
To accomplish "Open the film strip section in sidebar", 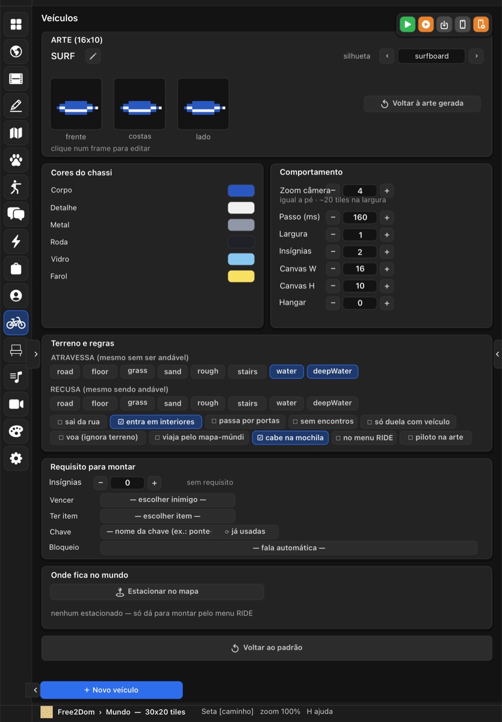I will pyautogui.click(x=16, y=78).
